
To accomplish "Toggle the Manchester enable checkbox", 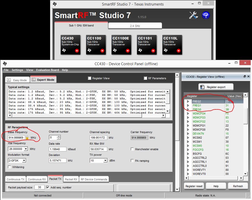I will [x=132, y=149].
